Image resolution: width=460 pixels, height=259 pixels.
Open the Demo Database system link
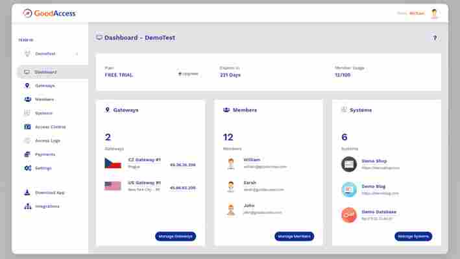379,212
